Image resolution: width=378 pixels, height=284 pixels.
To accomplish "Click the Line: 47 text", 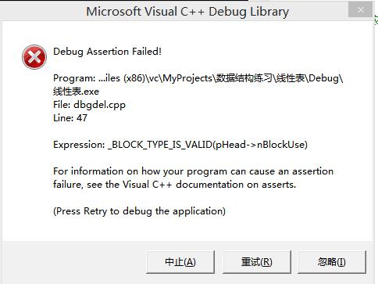I will click(70, 118).
